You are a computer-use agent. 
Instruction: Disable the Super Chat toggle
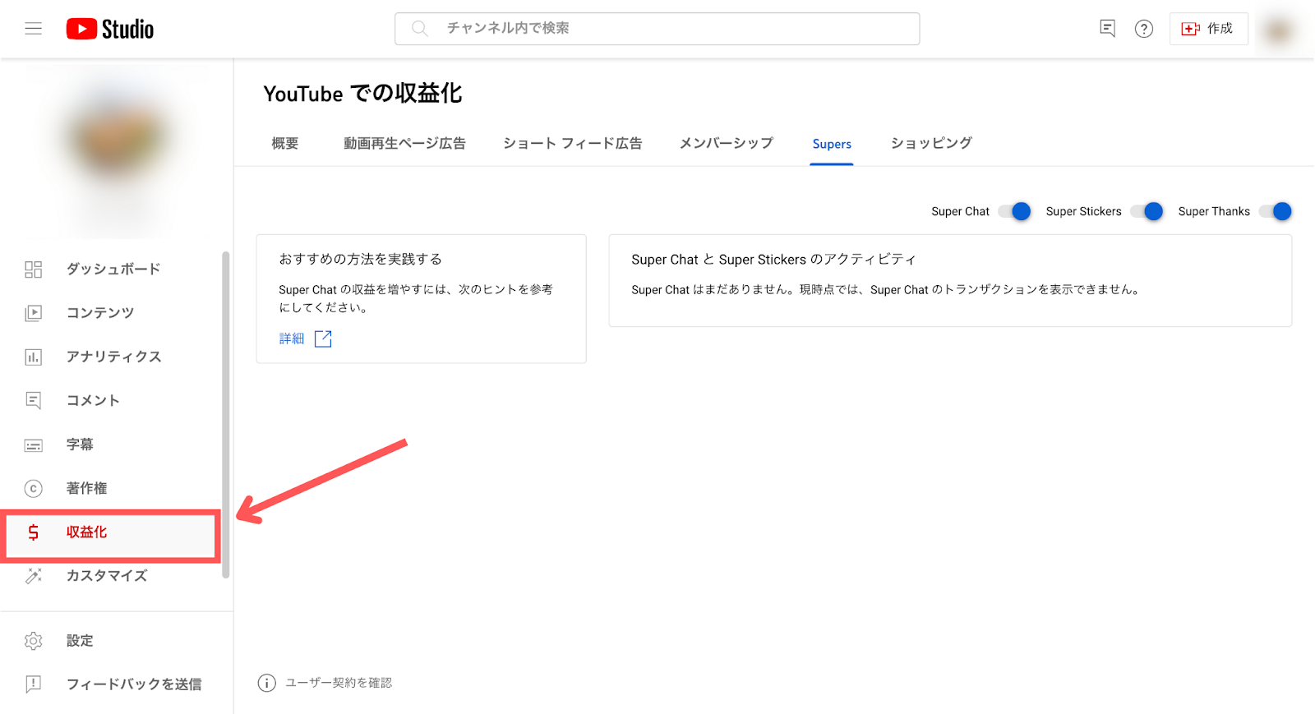pyautogui.click(x=1014, y=212)
